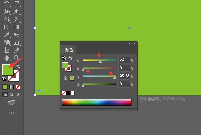Screen dimensions: 201x135
Task: Click the M value input field
Action: click(x=124, y=68)
